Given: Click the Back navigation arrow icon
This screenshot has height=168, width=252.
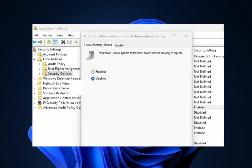Looking at the screenshot, I should (x=35, y=42).
